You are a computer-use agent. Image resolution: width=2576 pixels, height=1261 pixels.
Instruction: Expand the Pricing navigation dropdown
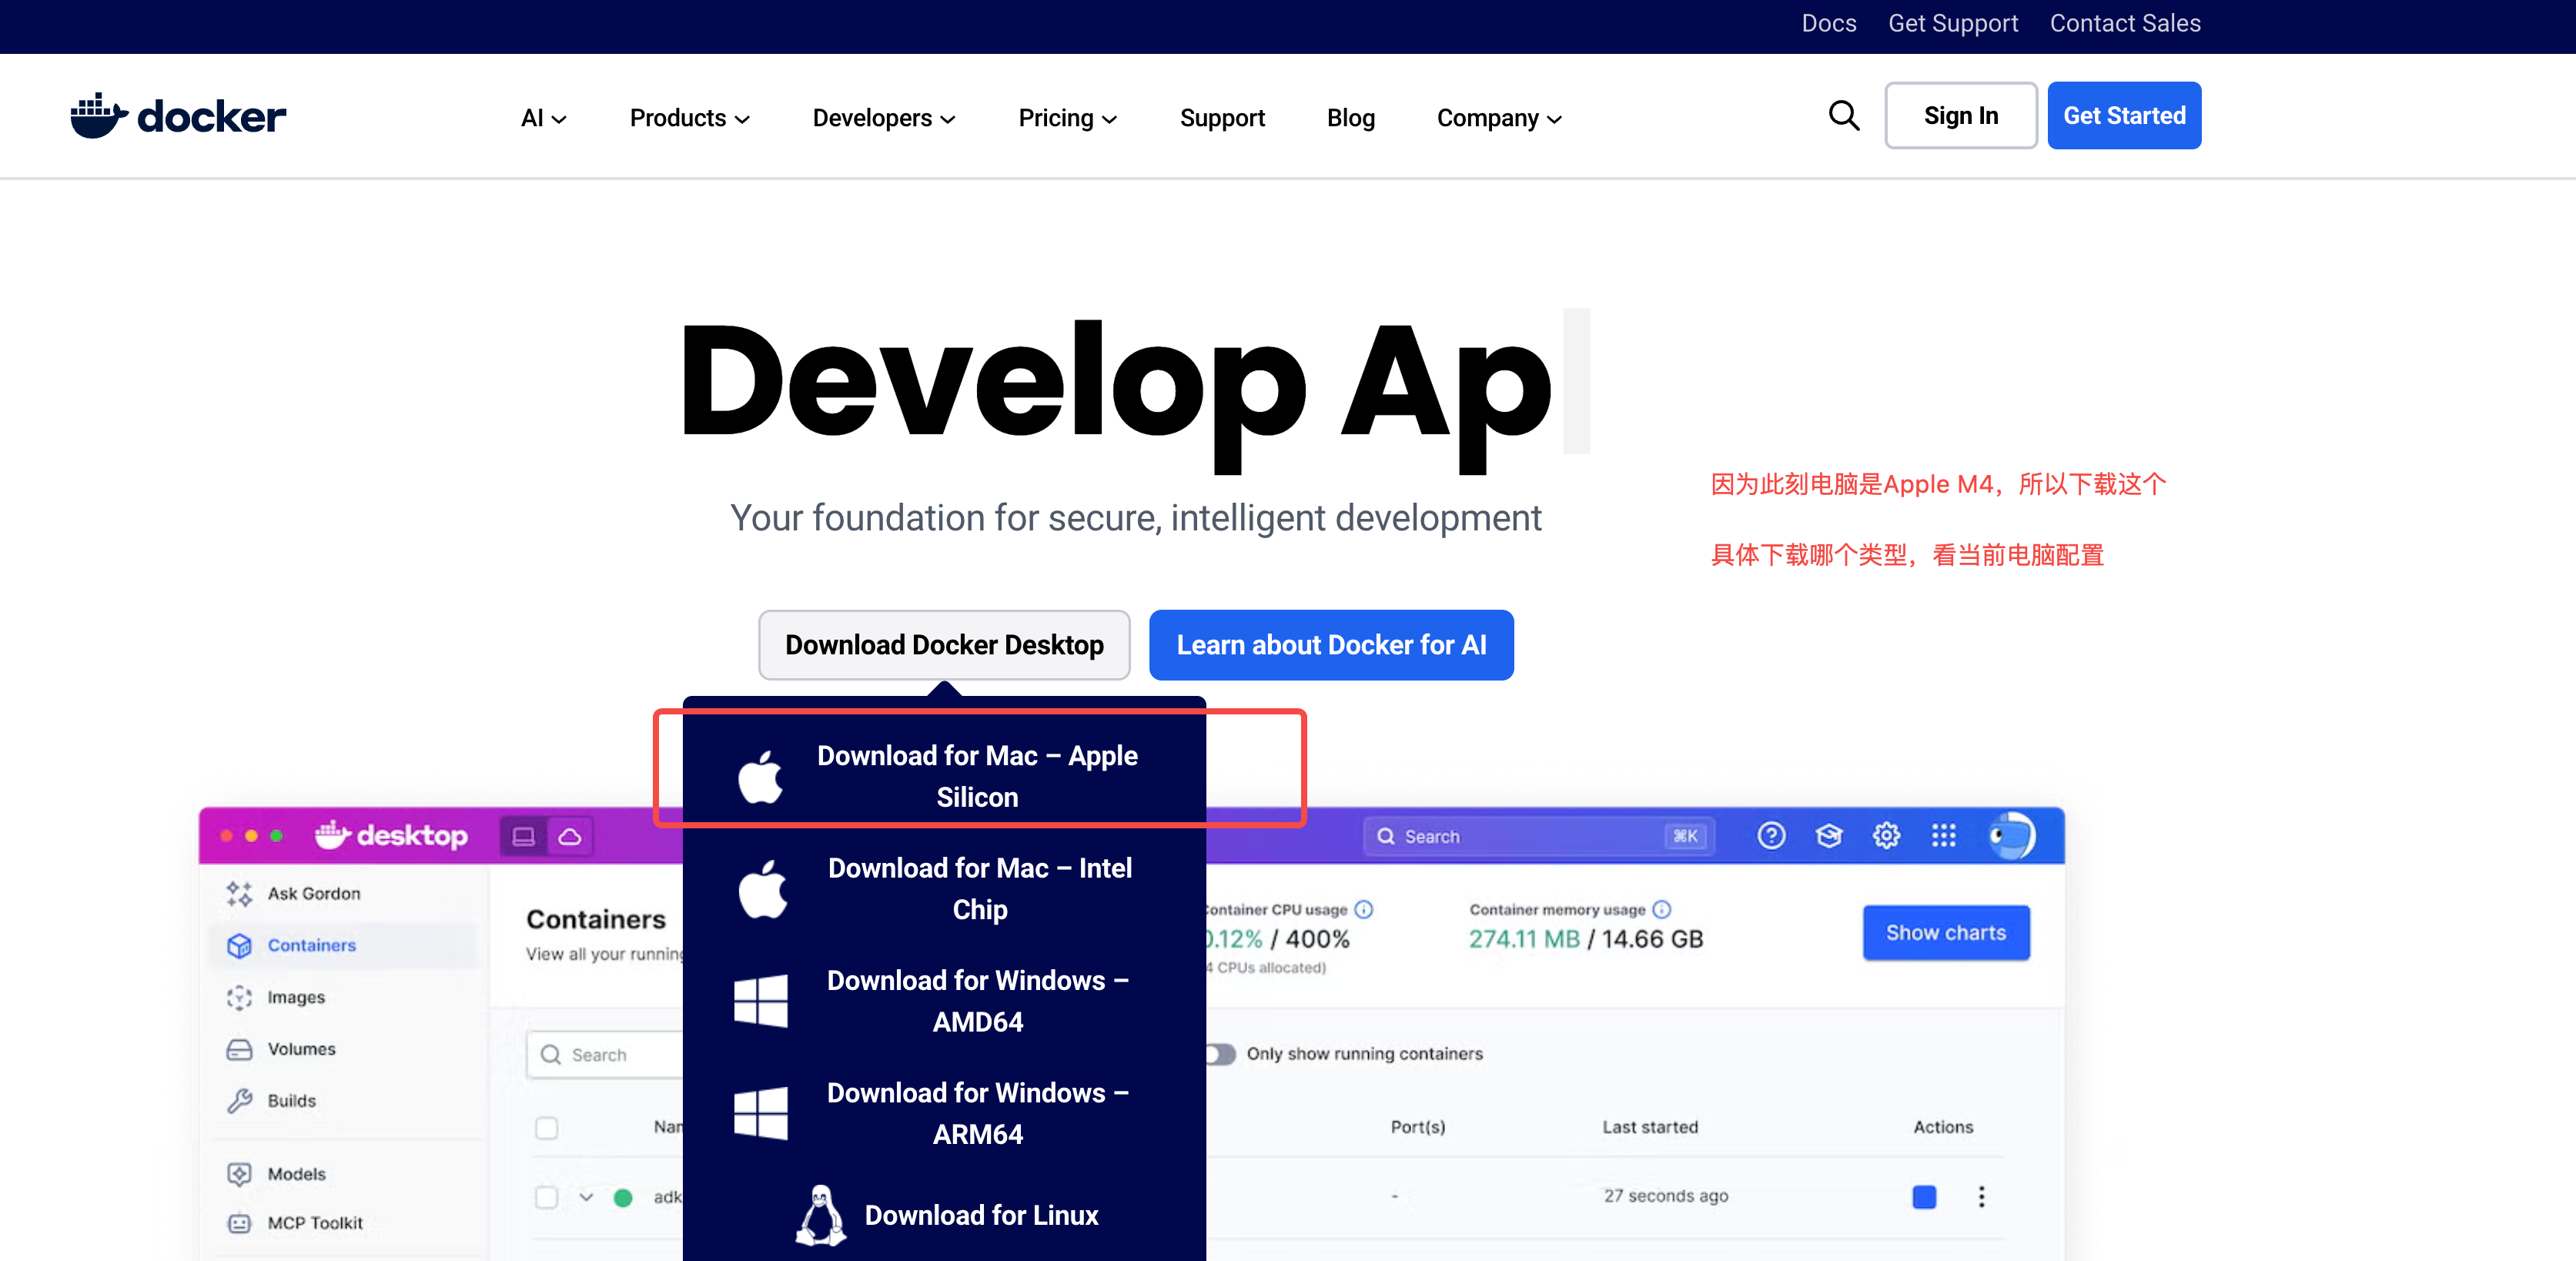coord(1067,118)
